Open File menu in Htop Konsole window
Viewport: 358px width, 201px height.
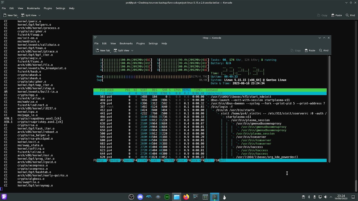click(96, 44)
